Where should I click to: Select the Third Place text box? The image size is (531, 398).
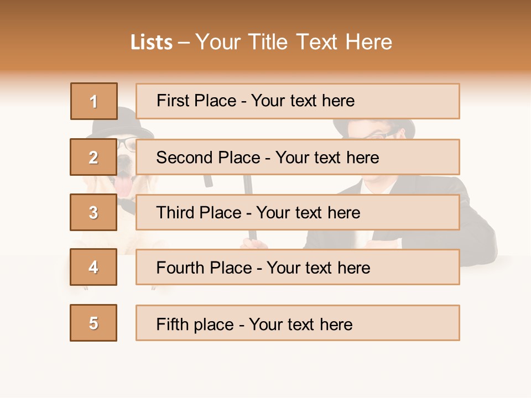(298, 212)
